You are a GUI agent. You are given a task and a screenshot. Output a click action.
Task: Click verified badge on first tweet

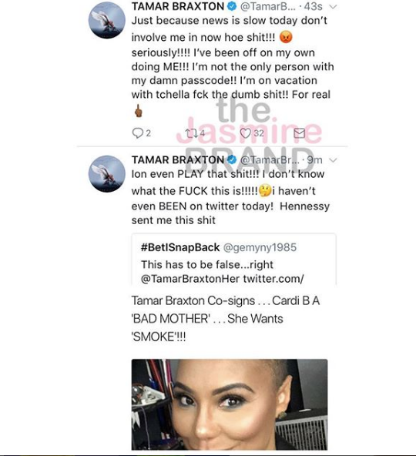(x=232, y=6)
